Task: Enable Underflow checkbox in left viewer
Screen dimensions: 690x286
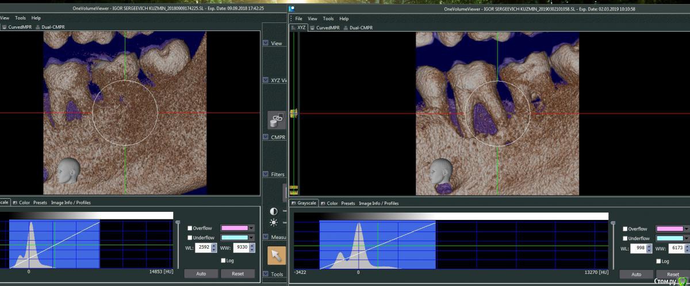Action: point(190,237)
